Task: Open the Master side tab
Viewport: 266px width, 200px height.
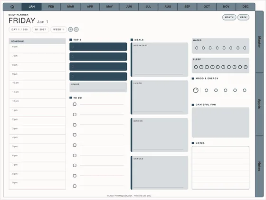Action: [259, 42]
